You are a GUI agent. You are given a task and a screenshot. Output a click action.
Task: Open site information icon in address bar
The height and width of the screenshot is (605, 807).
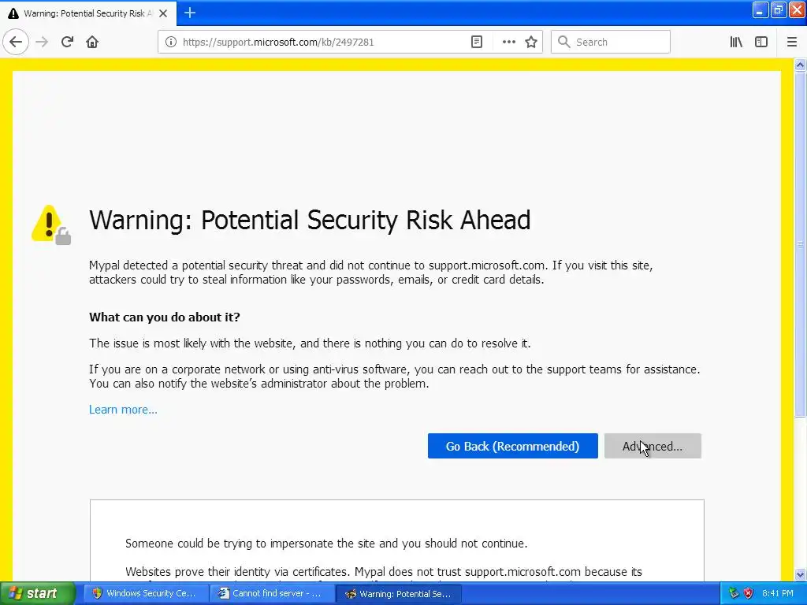170,43
